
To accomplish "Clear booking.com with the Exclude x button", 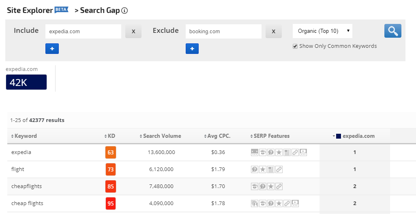I will click(x=273, y=31).
